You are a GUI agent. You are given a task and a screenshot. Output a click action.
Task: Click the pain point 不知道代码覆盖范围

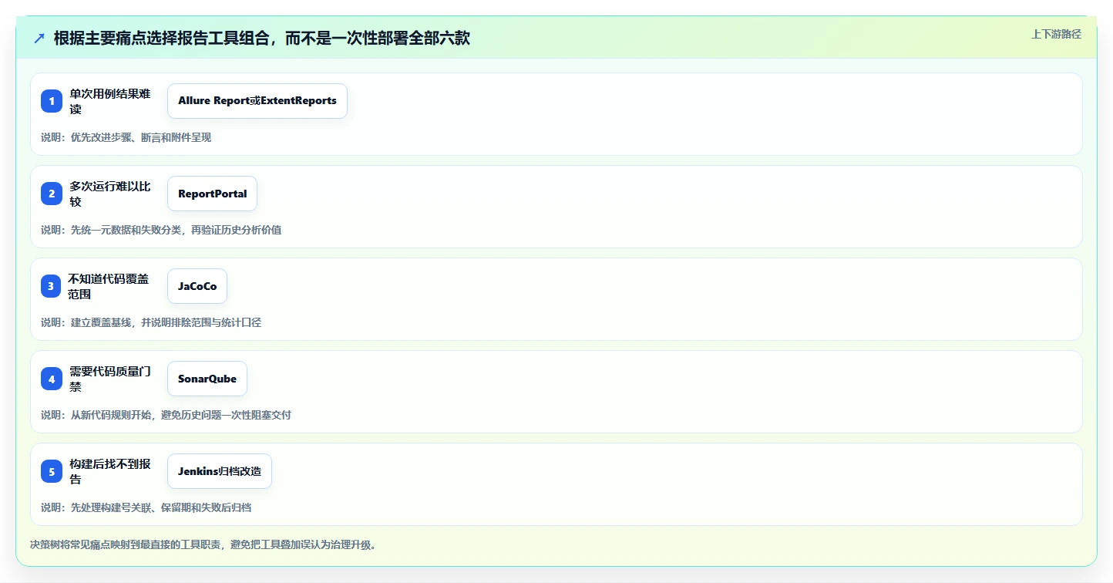click(x=109, y=286)
